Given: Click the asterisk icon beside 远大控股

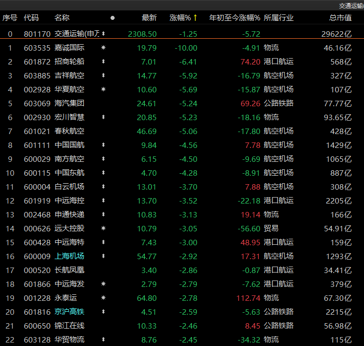Looking at the screenshot, I should point(103,229).
